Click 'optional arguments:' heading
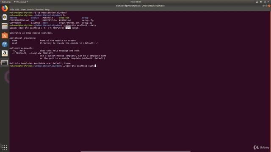The height and width of the screenshot is (152, 271). click(22, 48)
